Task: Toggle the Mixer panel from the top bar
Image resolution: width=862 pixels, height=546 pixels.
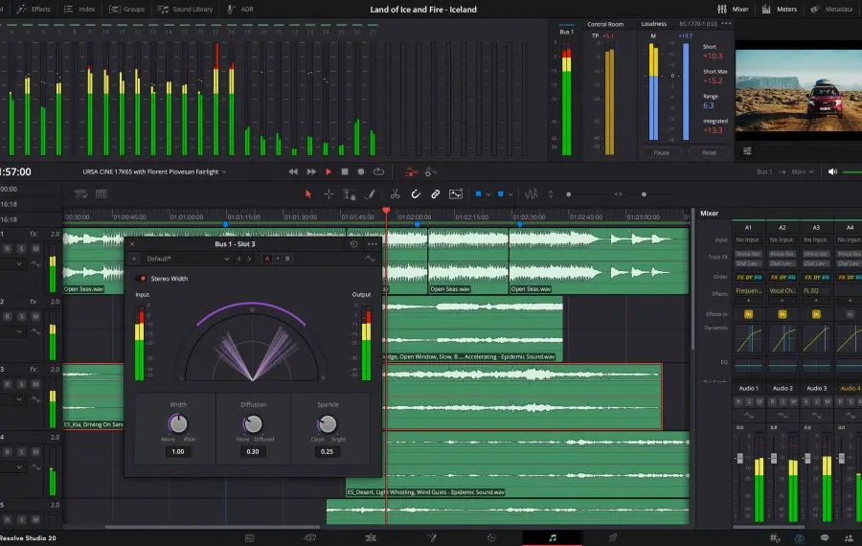Action: point(733,9)
